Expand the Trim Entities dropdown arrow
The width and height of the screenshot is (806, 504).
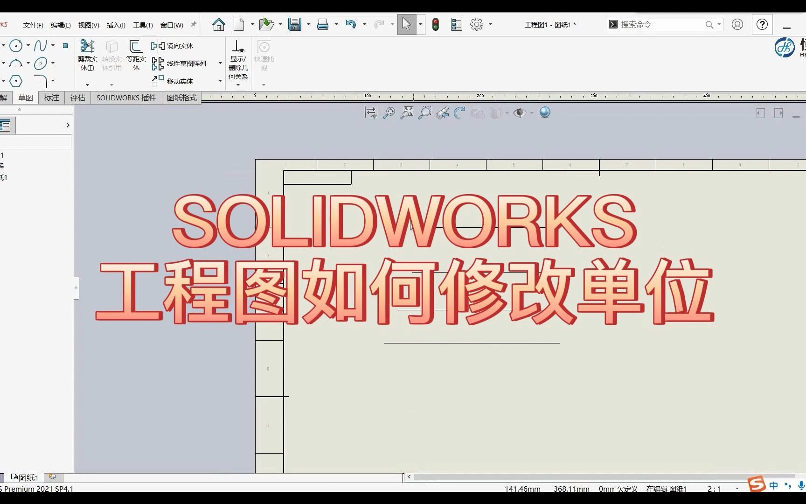pos(87,85)
